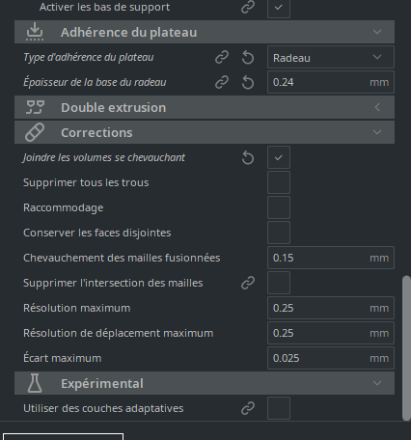Viewport: 411px width, 440px height.
Task: Click the Expérimental flask icon
Action: [x=35, y=383]
